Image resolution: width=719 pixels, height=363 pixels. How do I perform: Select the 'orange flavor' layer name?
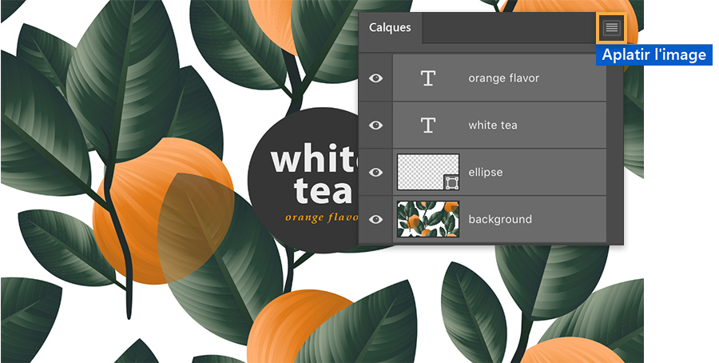[x=503, y=78]
